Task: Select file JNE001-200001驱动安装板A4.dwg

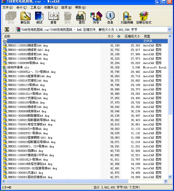Action: [30, 177]
